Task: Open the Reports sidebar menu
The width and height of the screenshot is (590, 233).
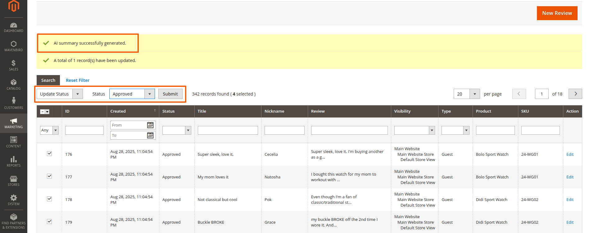Action: tap(13, 162)
